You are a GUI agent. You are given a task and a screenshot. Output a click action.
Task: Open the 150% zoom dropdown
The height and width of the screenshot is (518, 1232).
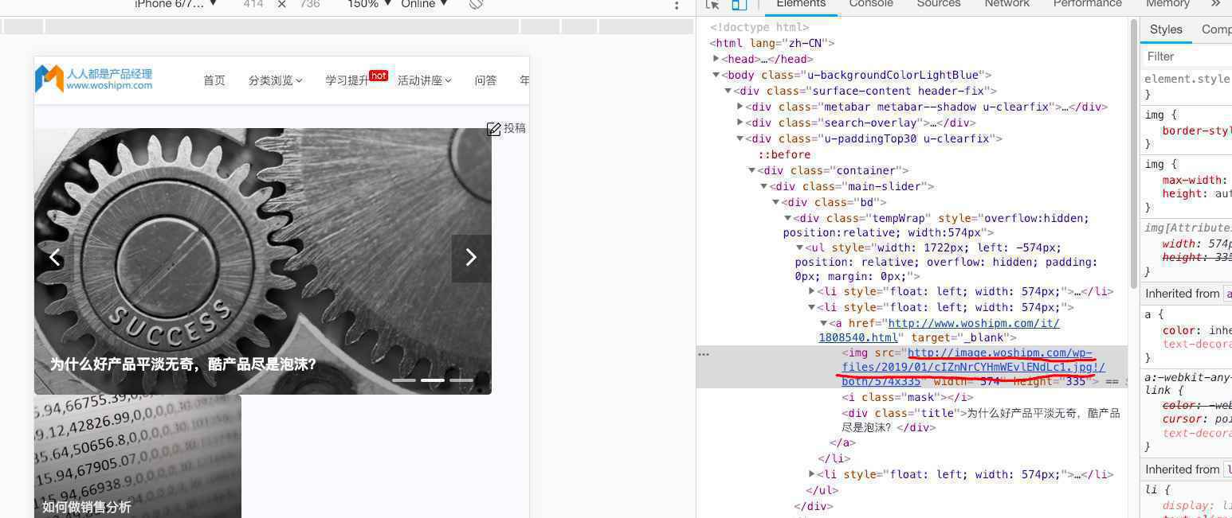point(369,4)
